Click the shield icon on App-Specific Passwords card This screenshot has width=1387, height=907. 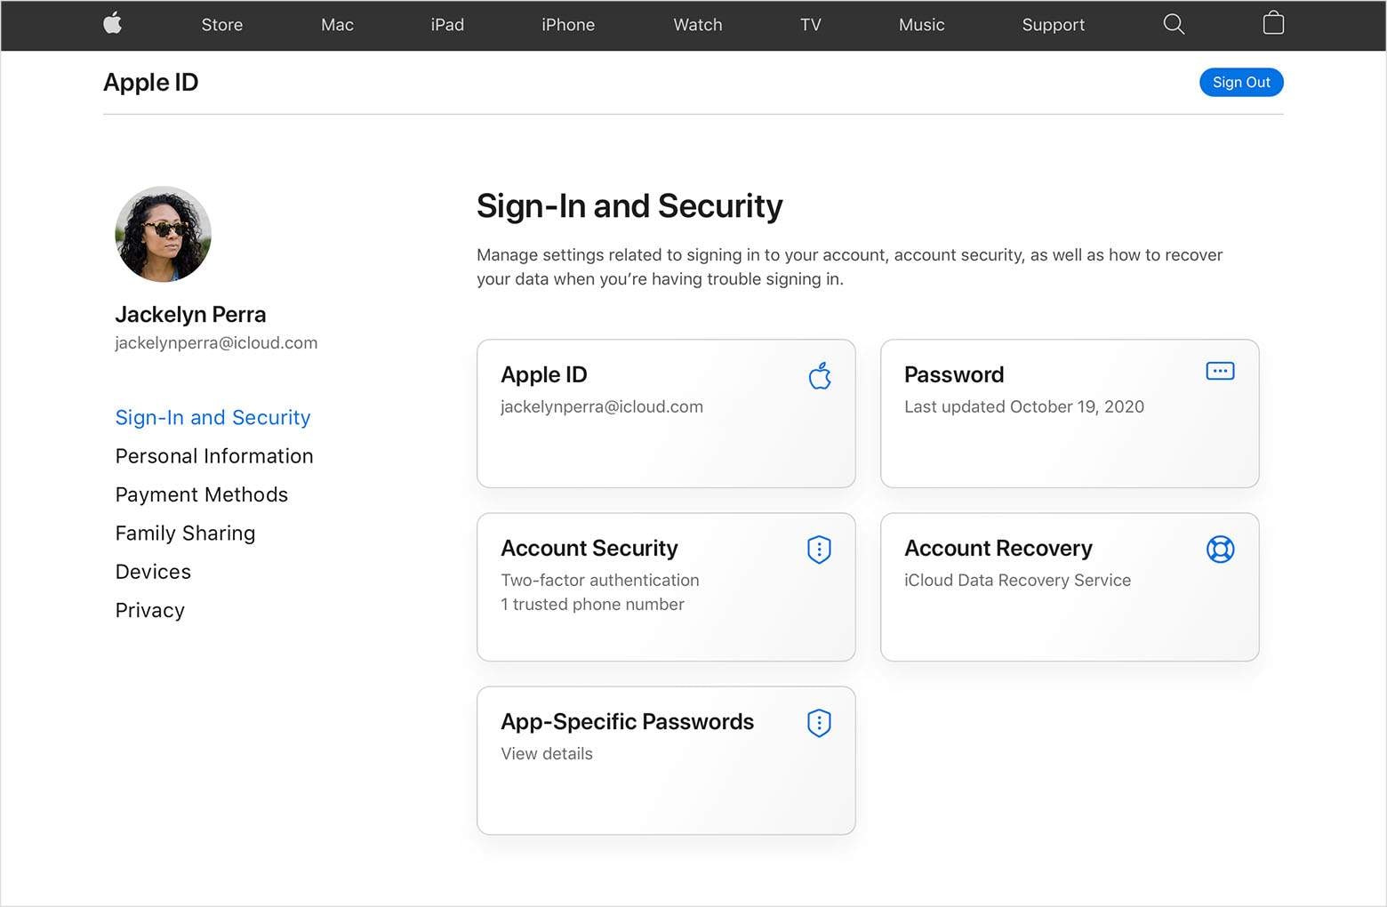point(818,723)
